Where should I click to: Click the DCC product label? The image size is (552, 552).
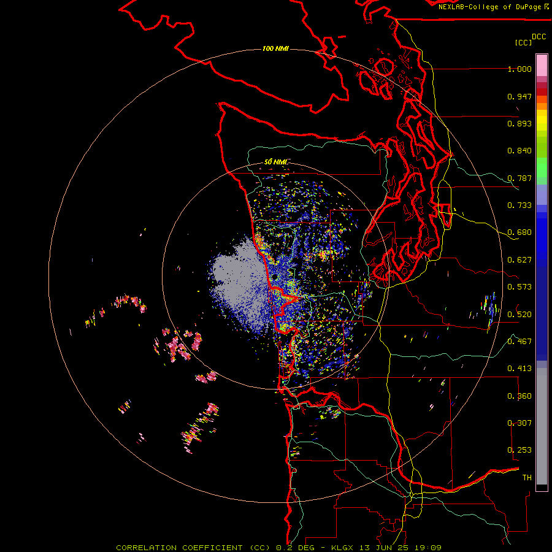pos(539,36)
